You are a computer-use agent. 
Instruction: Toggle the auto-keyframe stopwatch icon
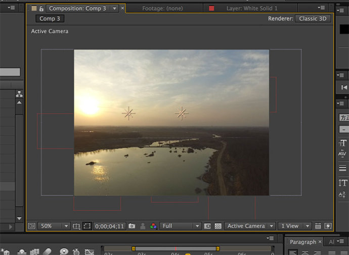[76, 251]
